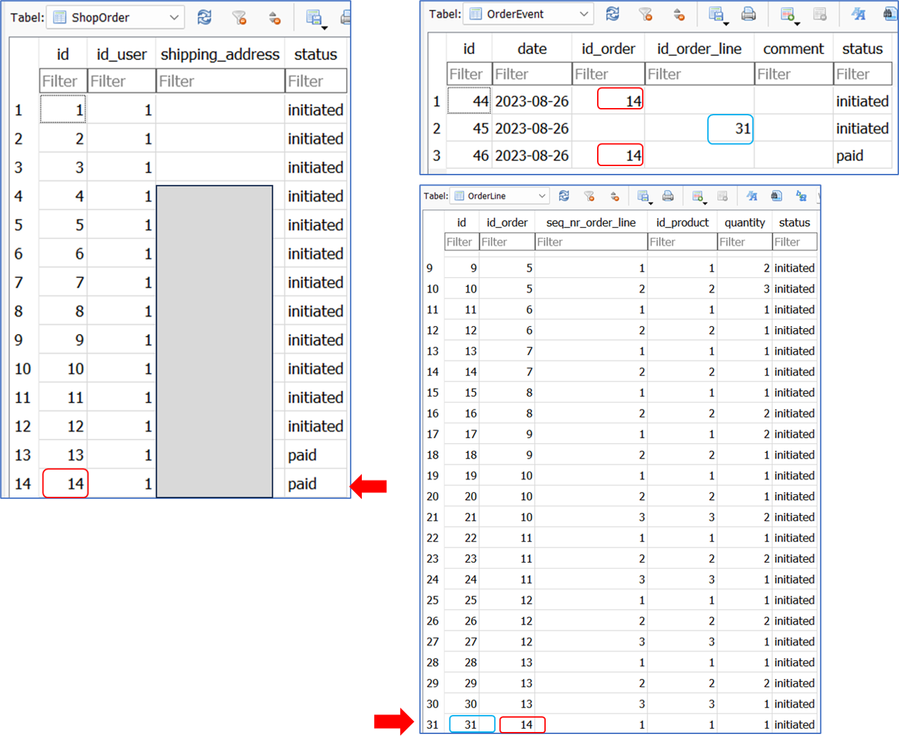Screen dimensions: 899x736
Task: Focus the date filter field in OrderEvent
Action: (x=532, y=74)
